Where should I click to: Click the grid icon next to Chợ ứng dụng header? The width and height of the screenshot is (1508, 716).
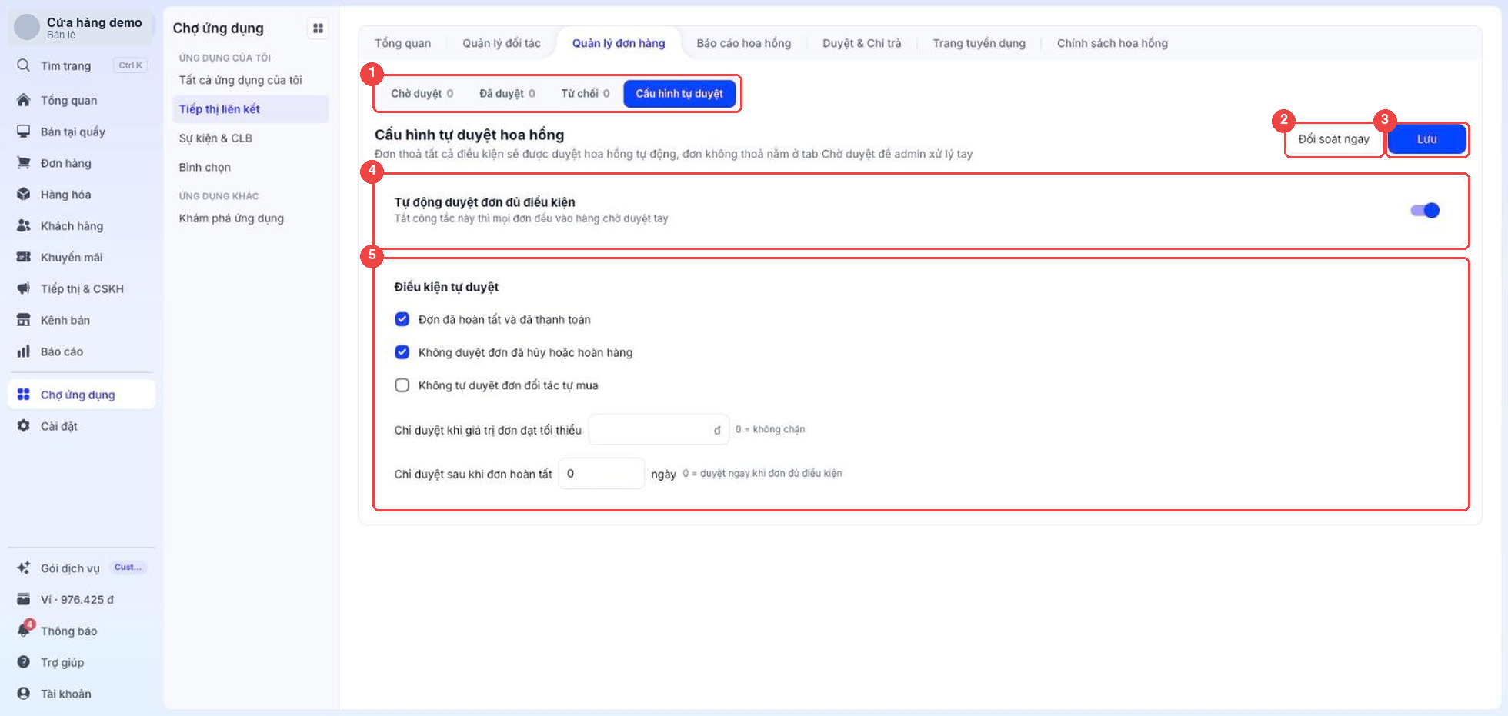point(318,28)
